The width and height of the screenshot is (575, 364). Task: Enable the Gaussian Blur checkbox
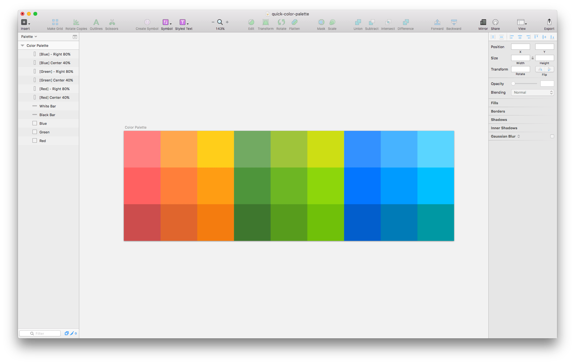(x=552, y=136)
